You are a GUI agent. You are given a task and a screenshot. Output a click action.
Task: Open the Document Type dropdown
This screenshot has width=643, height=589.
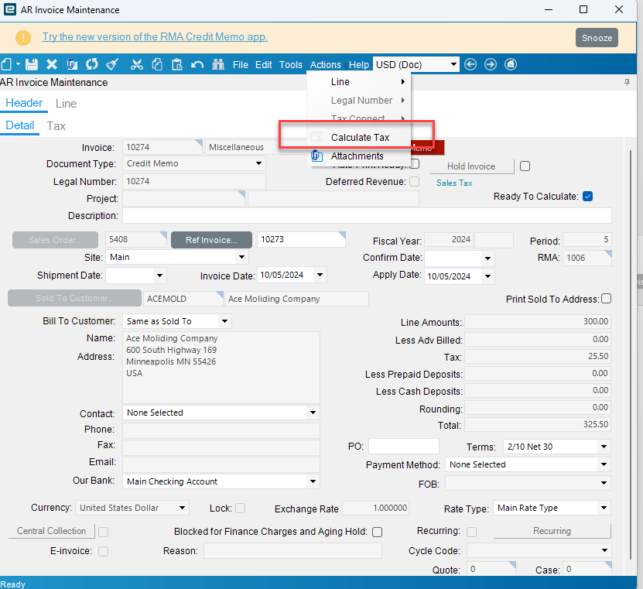click(258, 164)
